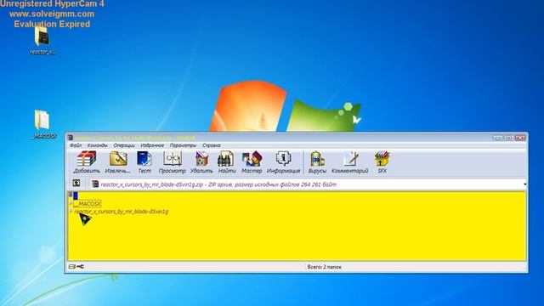Select reactor_x_cursors_by_mr_blade-d5vin1g folder row
544x306 pixels.
[x=119, y=212]
